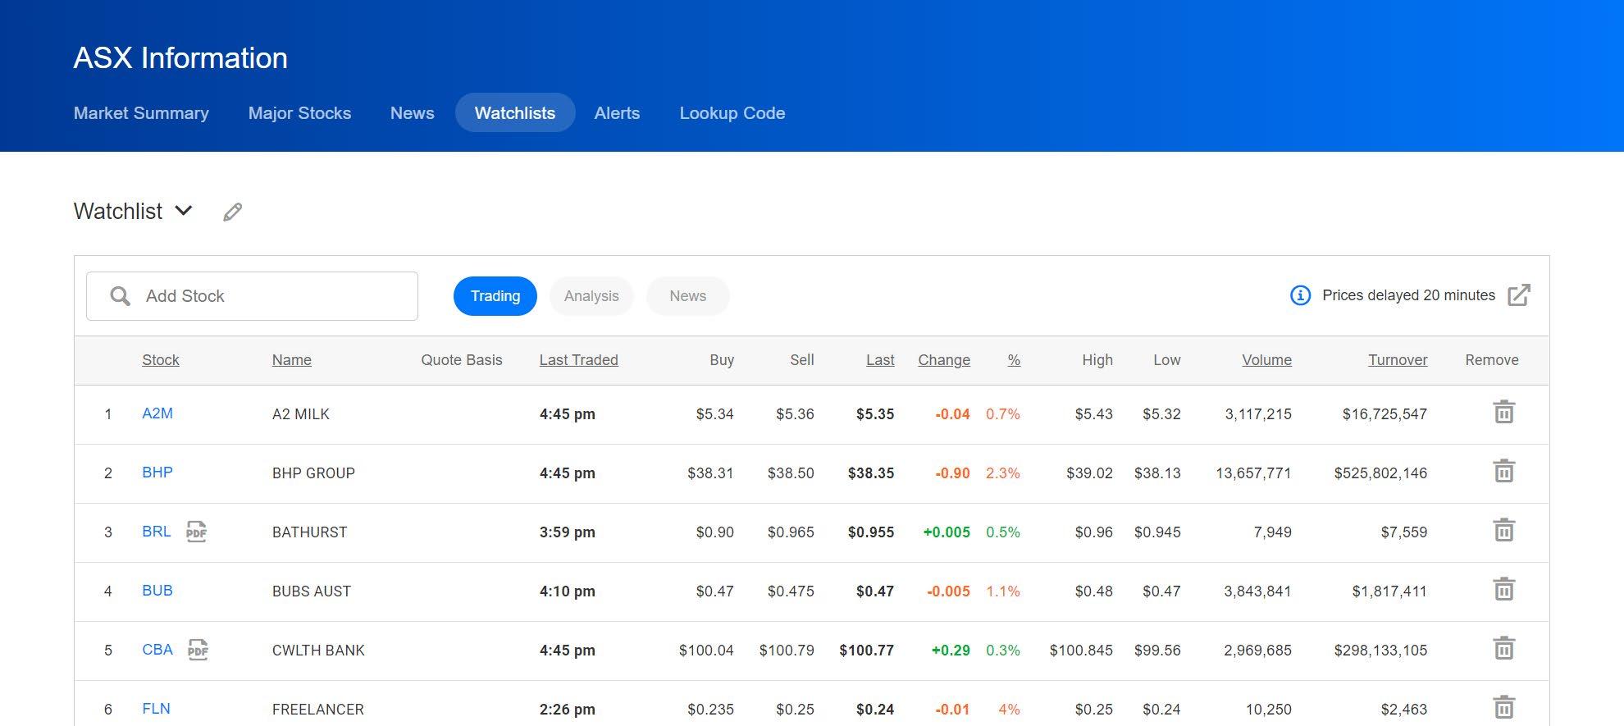Click the Add Stock search field
This screenshot has height=726, width=1624.
tap(252, 296)
